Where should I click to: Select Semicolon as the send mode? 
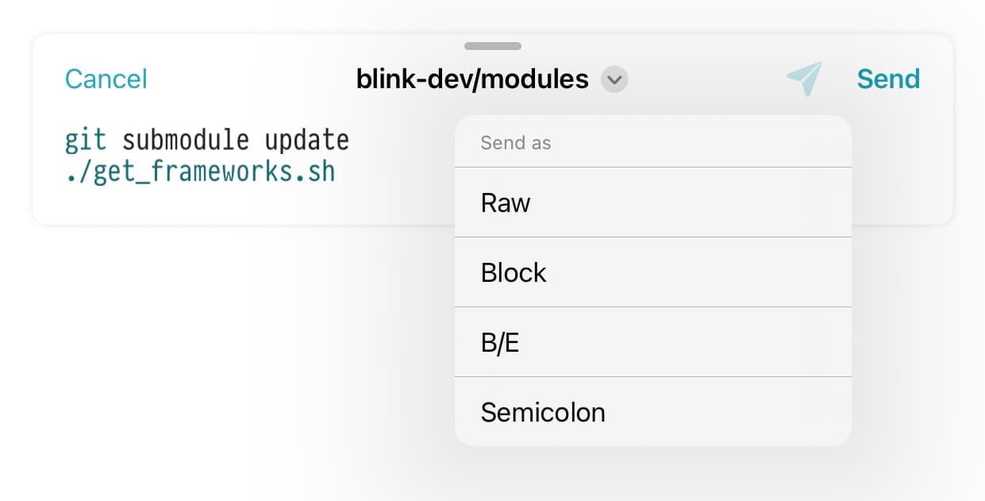coord(652,412)
